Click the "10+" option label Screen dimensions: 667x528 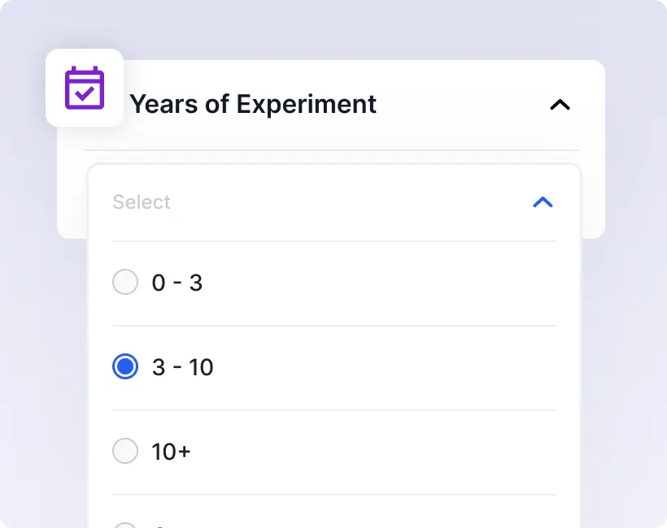click(171, 452)
